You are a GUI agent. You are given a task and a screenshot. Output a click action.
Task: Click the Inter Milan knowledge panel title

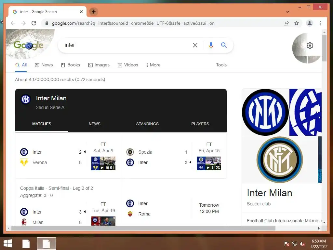[x=269, y=193]
